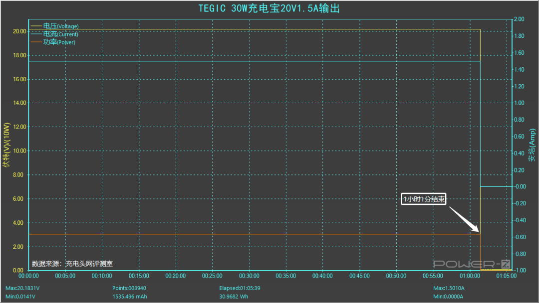Click the 伏特(V)/(10W) left axis label
539x303 pixels.
click(x=6, y=145)
